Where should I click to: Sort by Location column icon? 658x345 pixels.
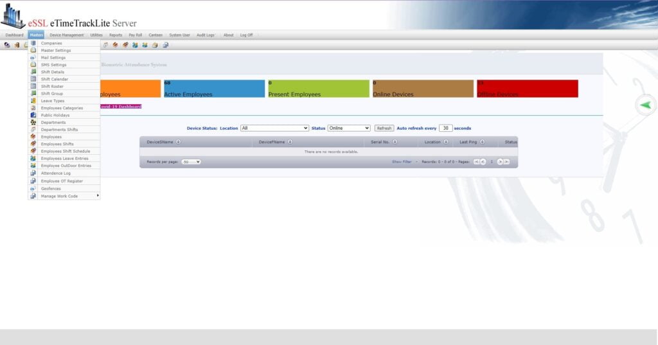click(446, 142)
